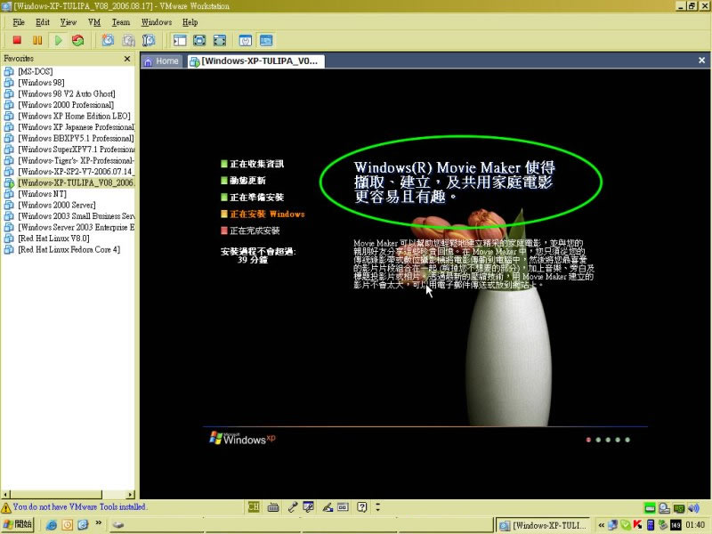The height and width of the screenshot is (534, 712).
Task: Select [Windows NT] in Favorites
Action: pos(42,194)
